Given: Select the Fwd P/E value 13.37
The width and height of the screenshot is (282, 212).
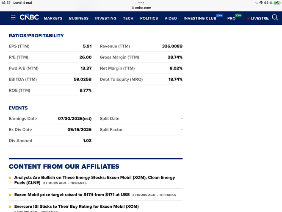Looking at the screenshot, I should [86, 68].
